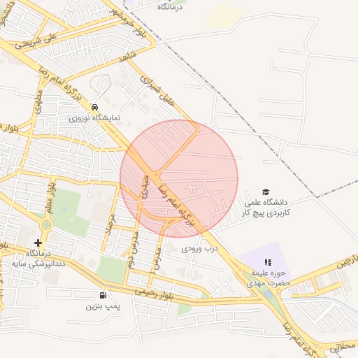The width and height of the screenshot is (358, 358).
Task: Click the بلوار خرمشهر street label
Action: tap(129, 23)
